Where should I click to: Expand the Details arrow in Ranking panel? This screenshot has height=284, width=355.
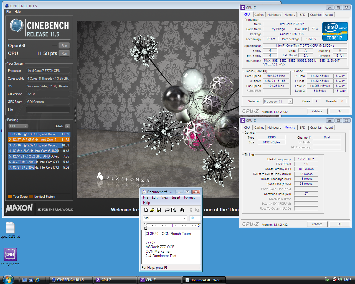[x=67, y=126]
